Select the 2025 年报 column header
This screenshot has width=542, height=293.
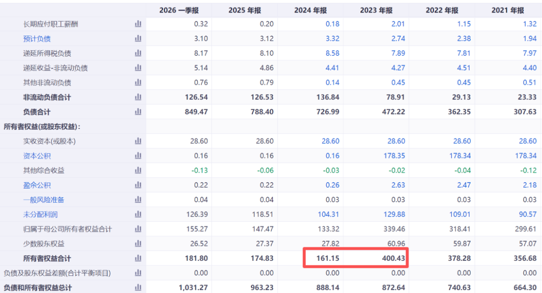(x=245, y=11)
